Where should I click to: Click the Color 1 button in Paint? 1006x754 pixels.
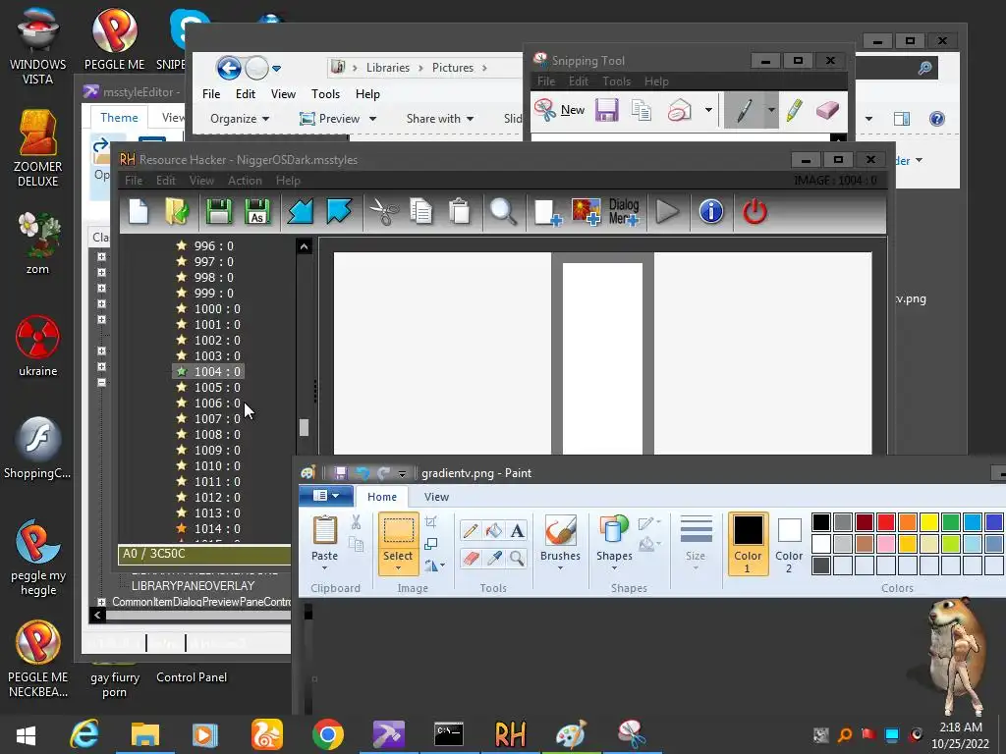coord(748,544)
